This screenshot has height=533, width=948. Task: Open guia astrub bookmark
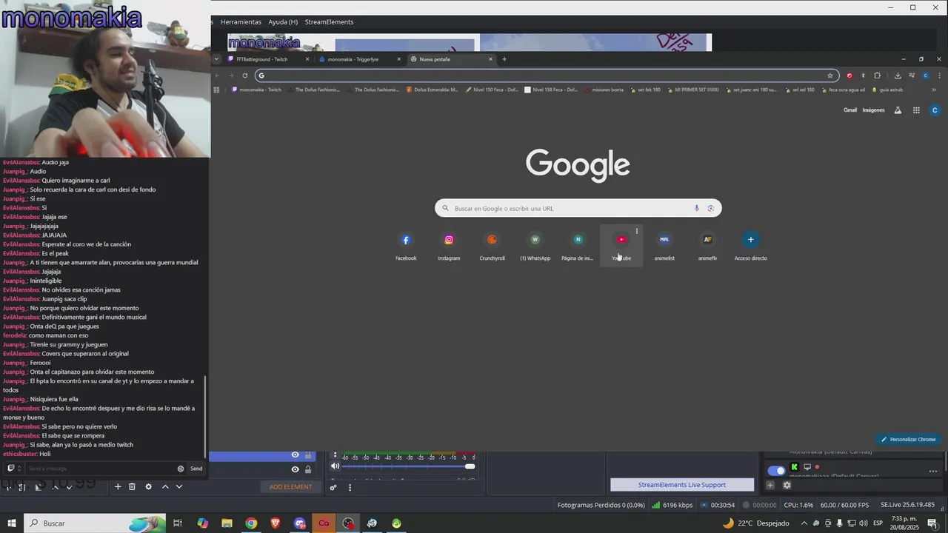point(887,90)
